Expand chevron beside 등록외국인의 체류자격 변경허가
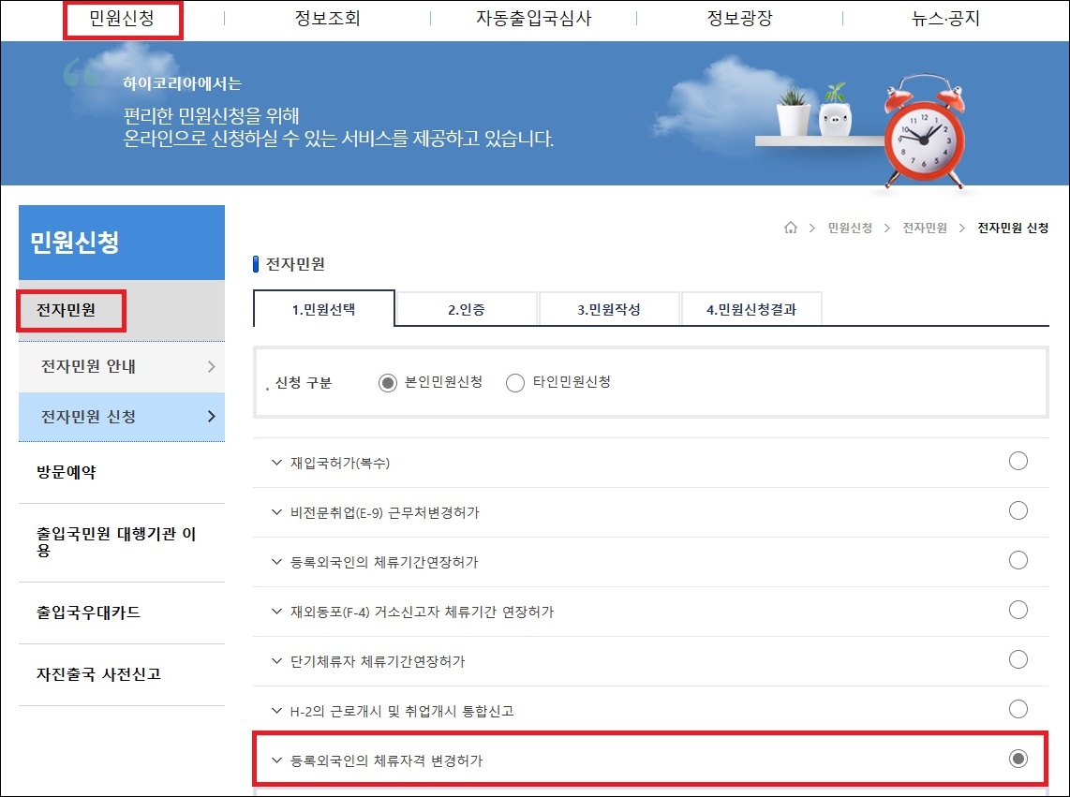 click(276, 760)
